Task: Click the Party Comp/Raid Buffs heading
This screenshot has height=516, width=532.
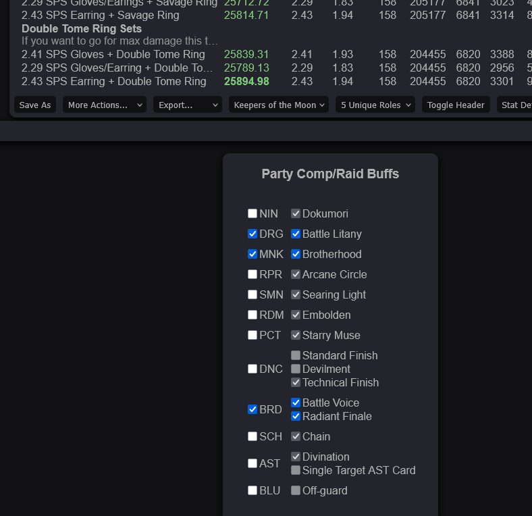Action: click(x=330, y=174)
